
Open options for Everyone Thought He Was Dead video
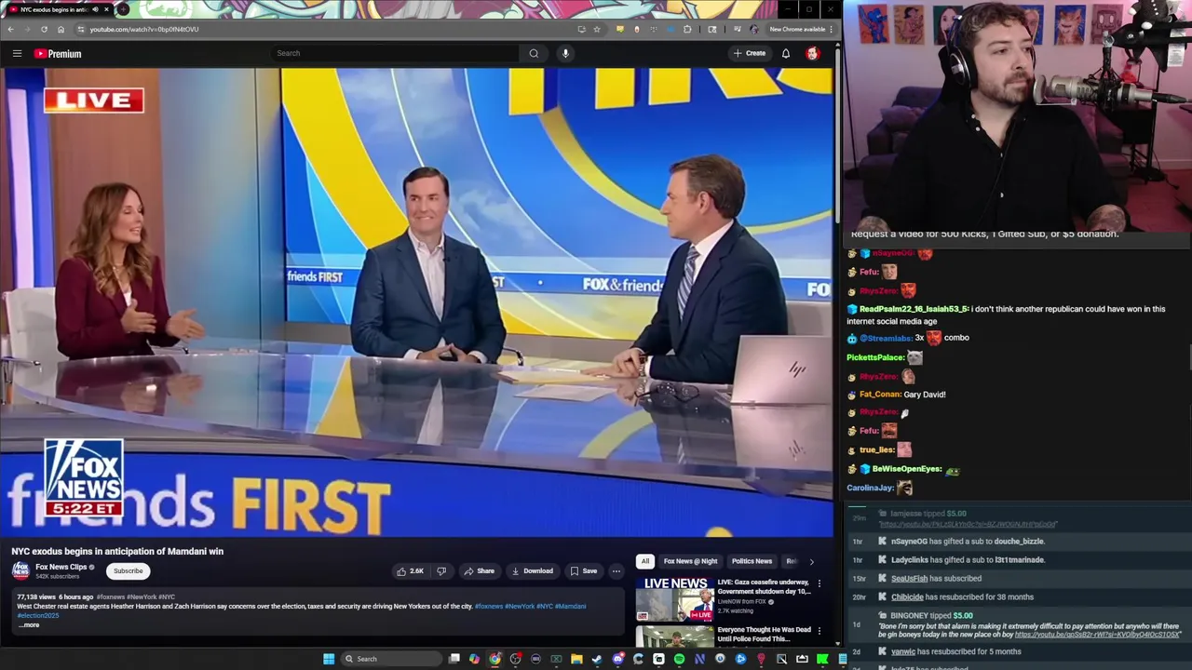point(819,630)
